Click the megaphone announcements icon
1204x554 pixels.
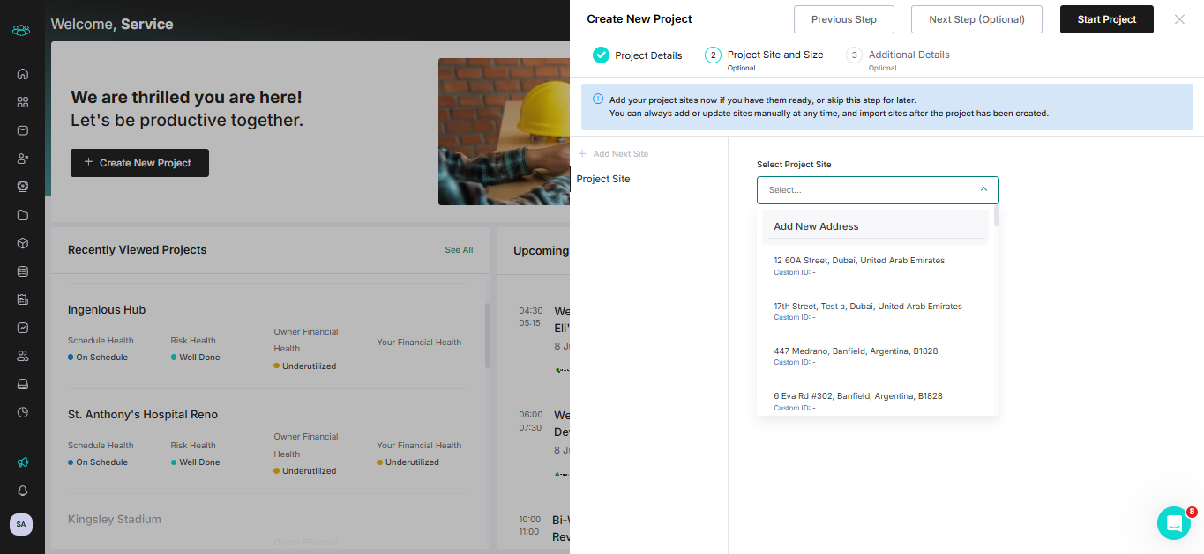click(23, 462)
